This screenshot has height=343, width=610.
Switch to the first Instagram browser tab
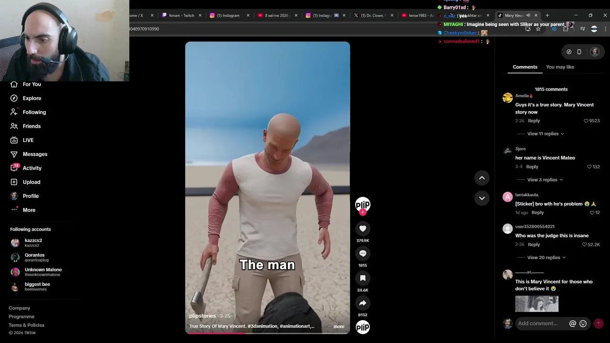(229, 15)
